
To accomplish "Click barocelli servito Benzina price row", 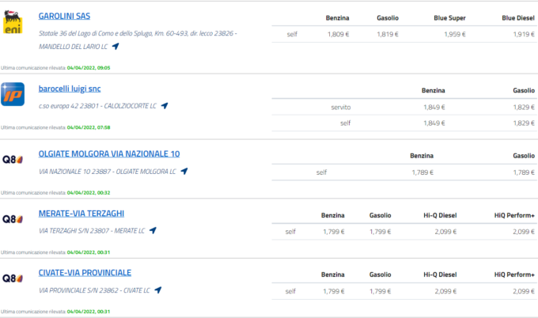I will (434, 107).
